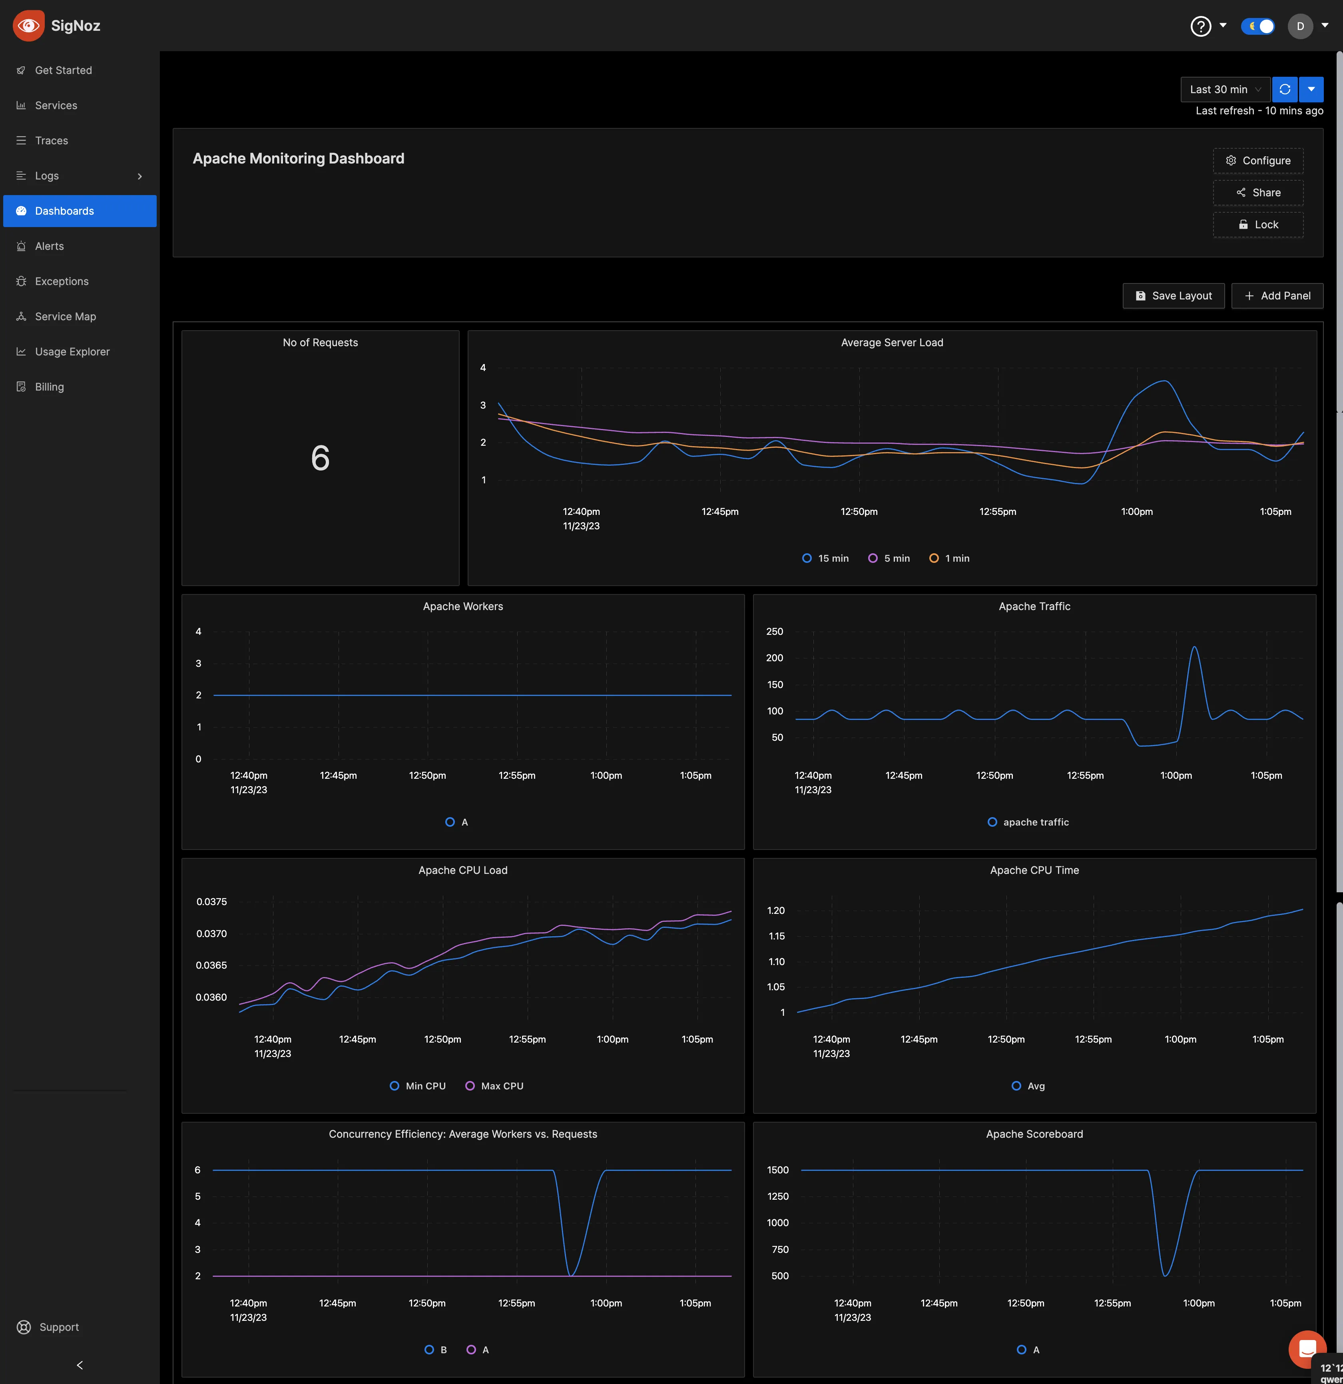Viewport: 1343px width, 1384px height.
Task: Open the Apache Traffic panel title
Action: point(1034,606)
